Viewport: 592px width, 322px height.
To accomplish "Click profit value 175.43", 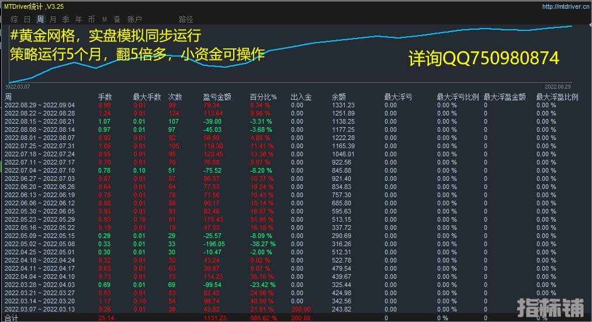I will pyautogui.click(x=213, y=219).
